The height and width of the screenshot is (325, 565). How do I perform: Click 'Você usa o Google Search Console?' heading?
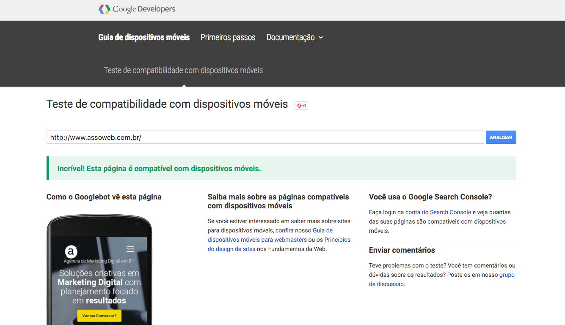[430, 197]
